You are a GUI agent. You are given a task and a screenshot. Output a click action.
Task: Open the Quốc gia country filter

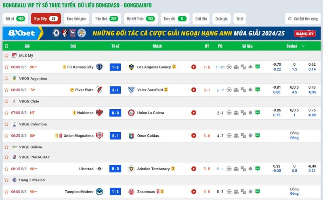coord(221,19)
